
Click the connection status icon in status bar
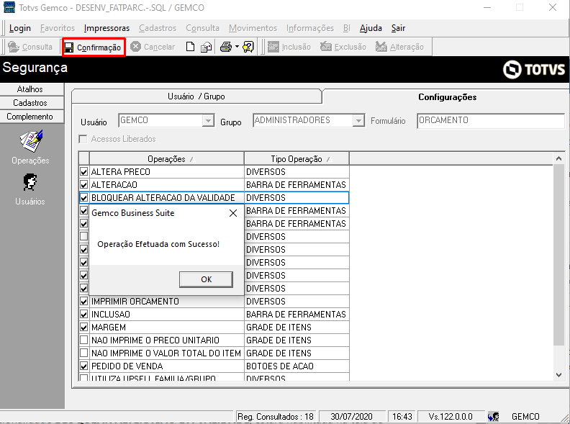pyautogui.click(x=493, y=417)
